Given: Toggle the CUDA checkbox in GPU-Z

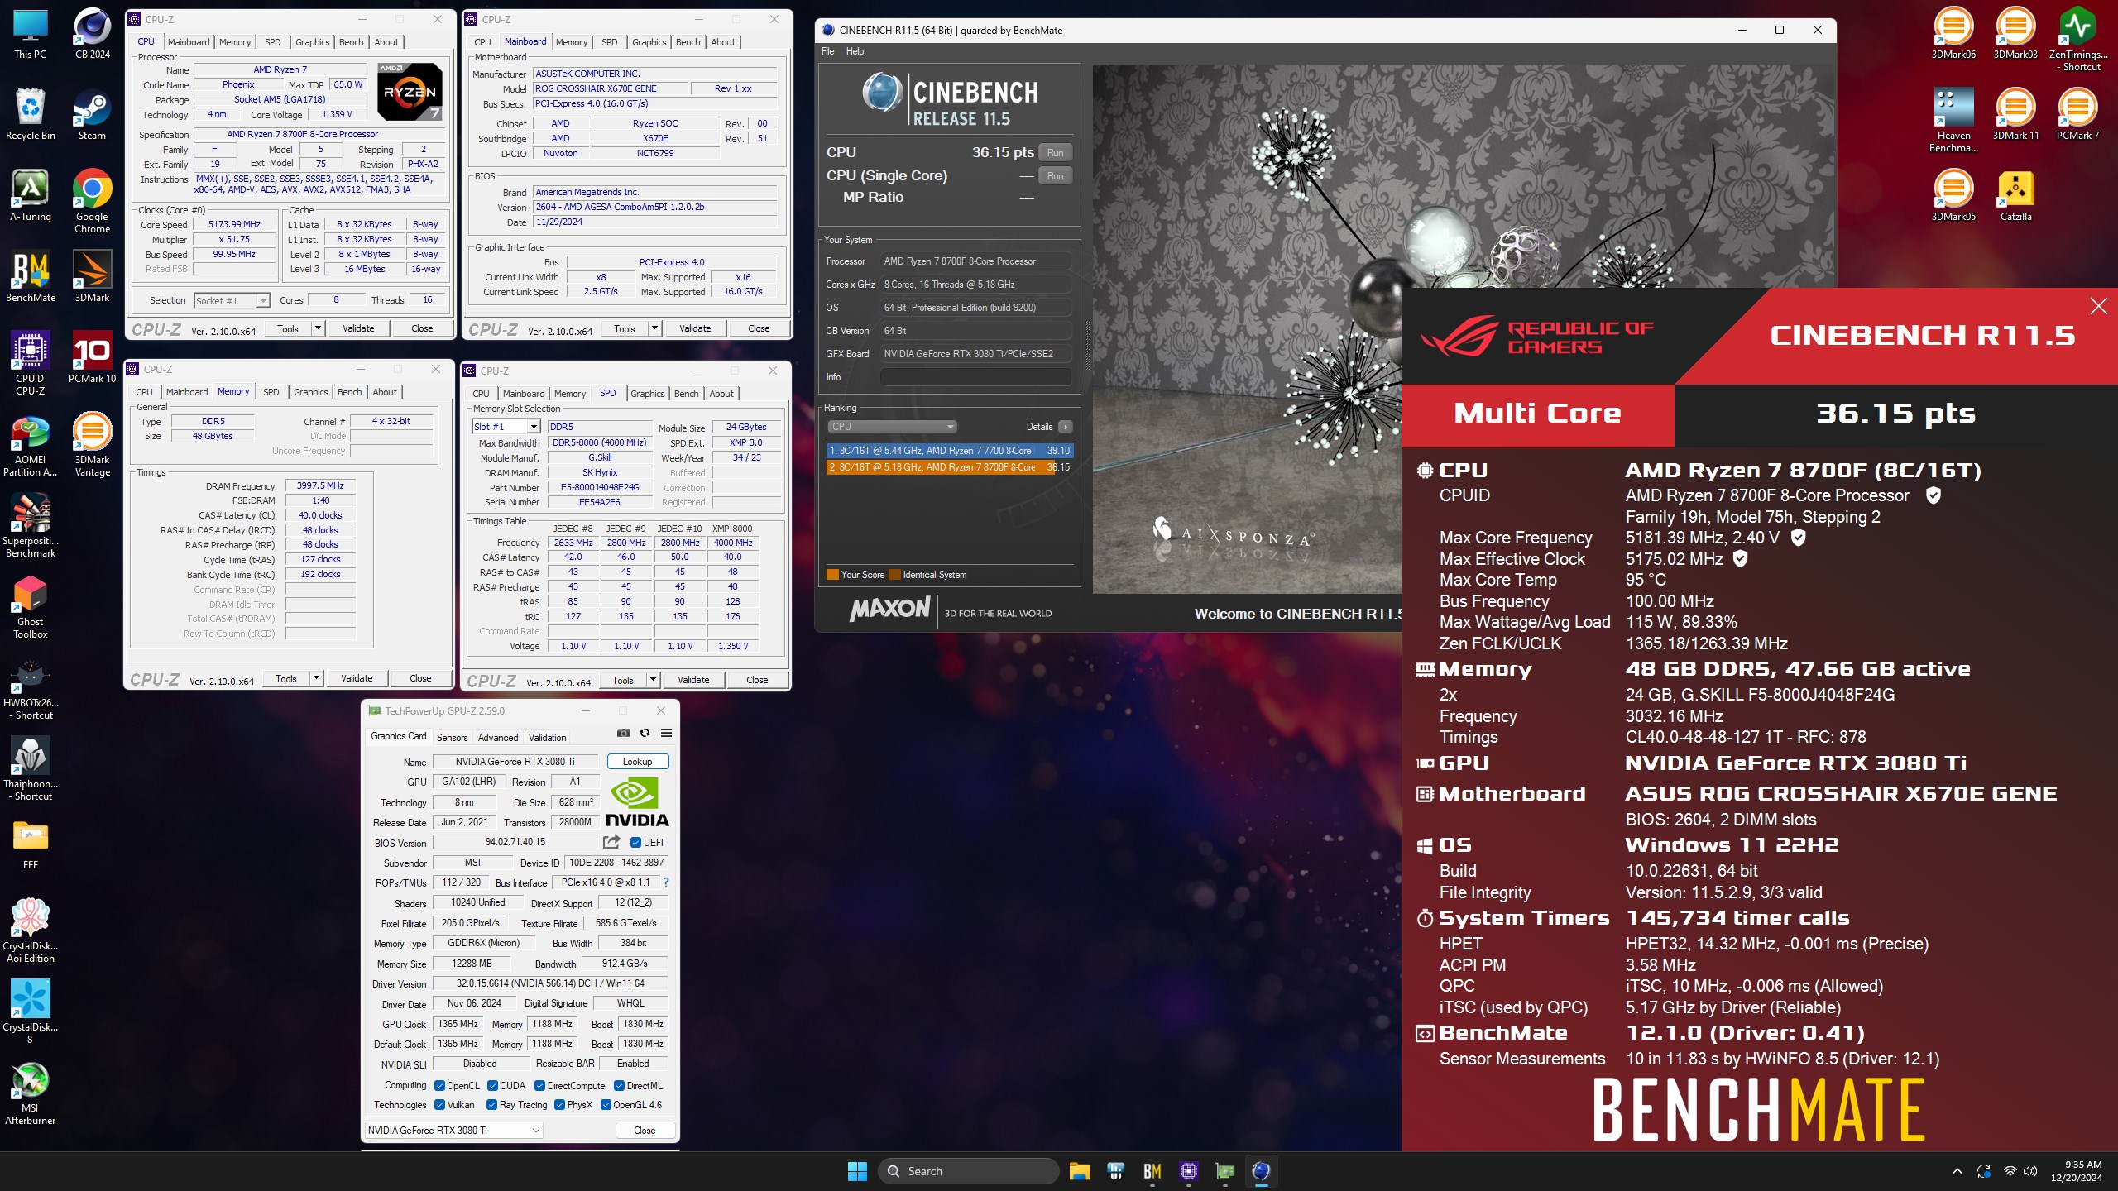Looking at the screenshot, I should tap(492, 1085).
